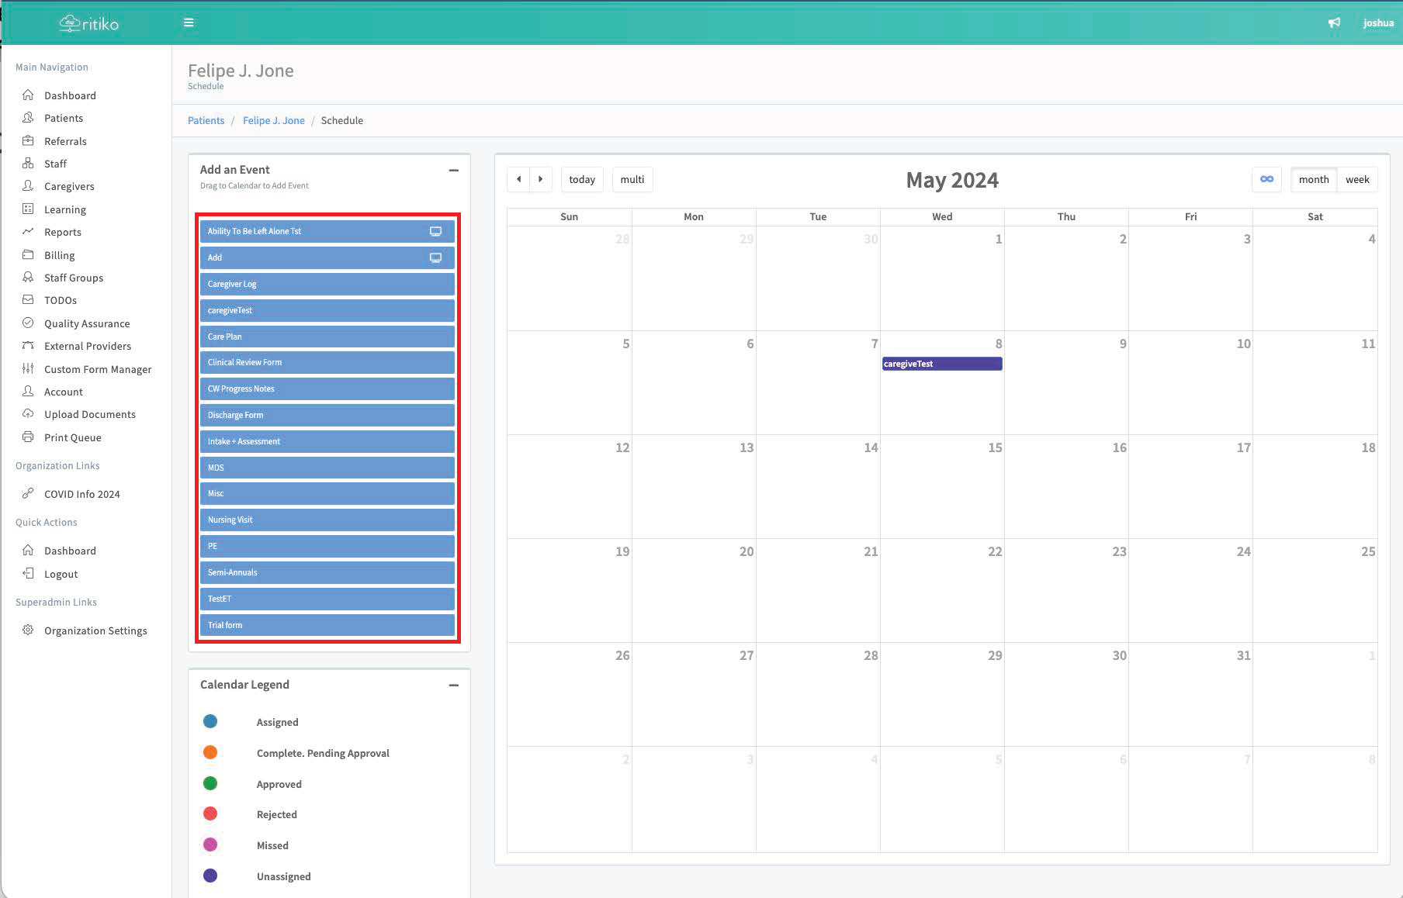Click the hamburger menu icon in header
Screen dimensions: 1403x898
click(189, 22)
